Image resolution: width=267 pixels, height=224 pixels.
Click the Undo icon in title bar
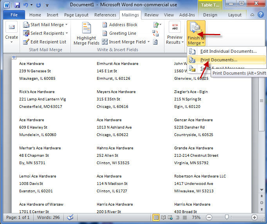point(26,5)
